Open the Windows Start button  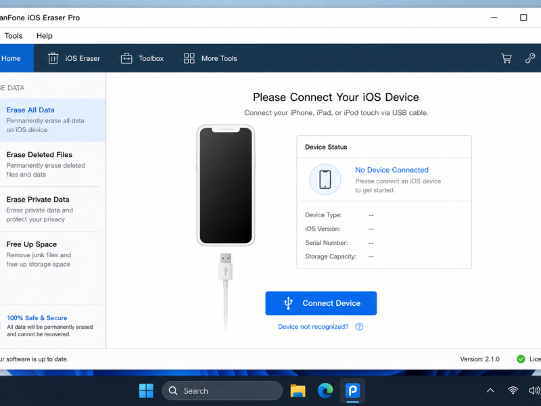click(146, 391)
